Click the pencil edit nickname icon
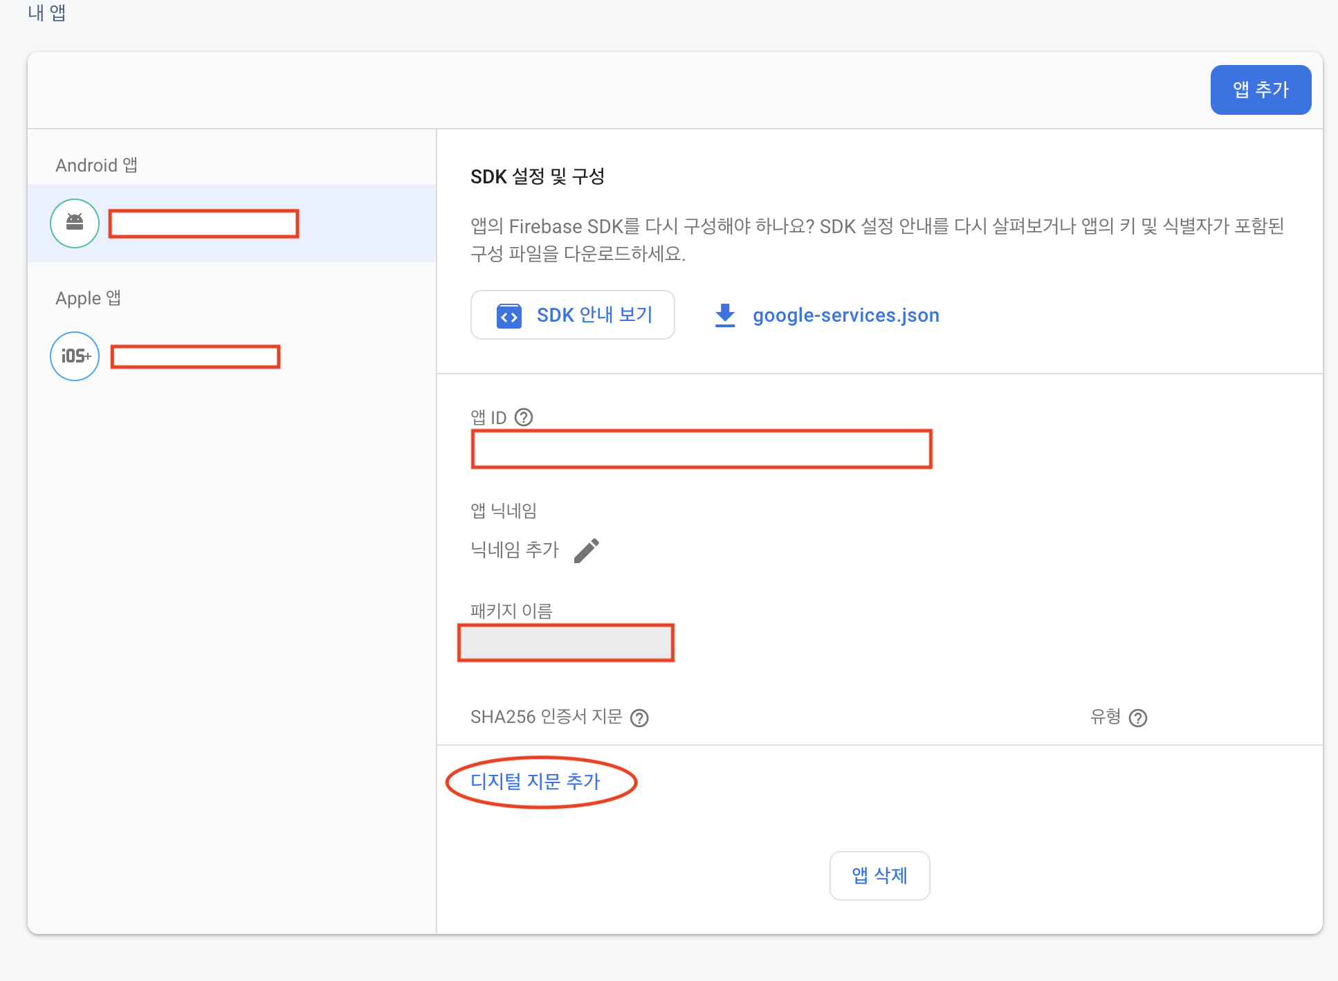Viewport: 1338px width, 981px height. pos(587,551)
